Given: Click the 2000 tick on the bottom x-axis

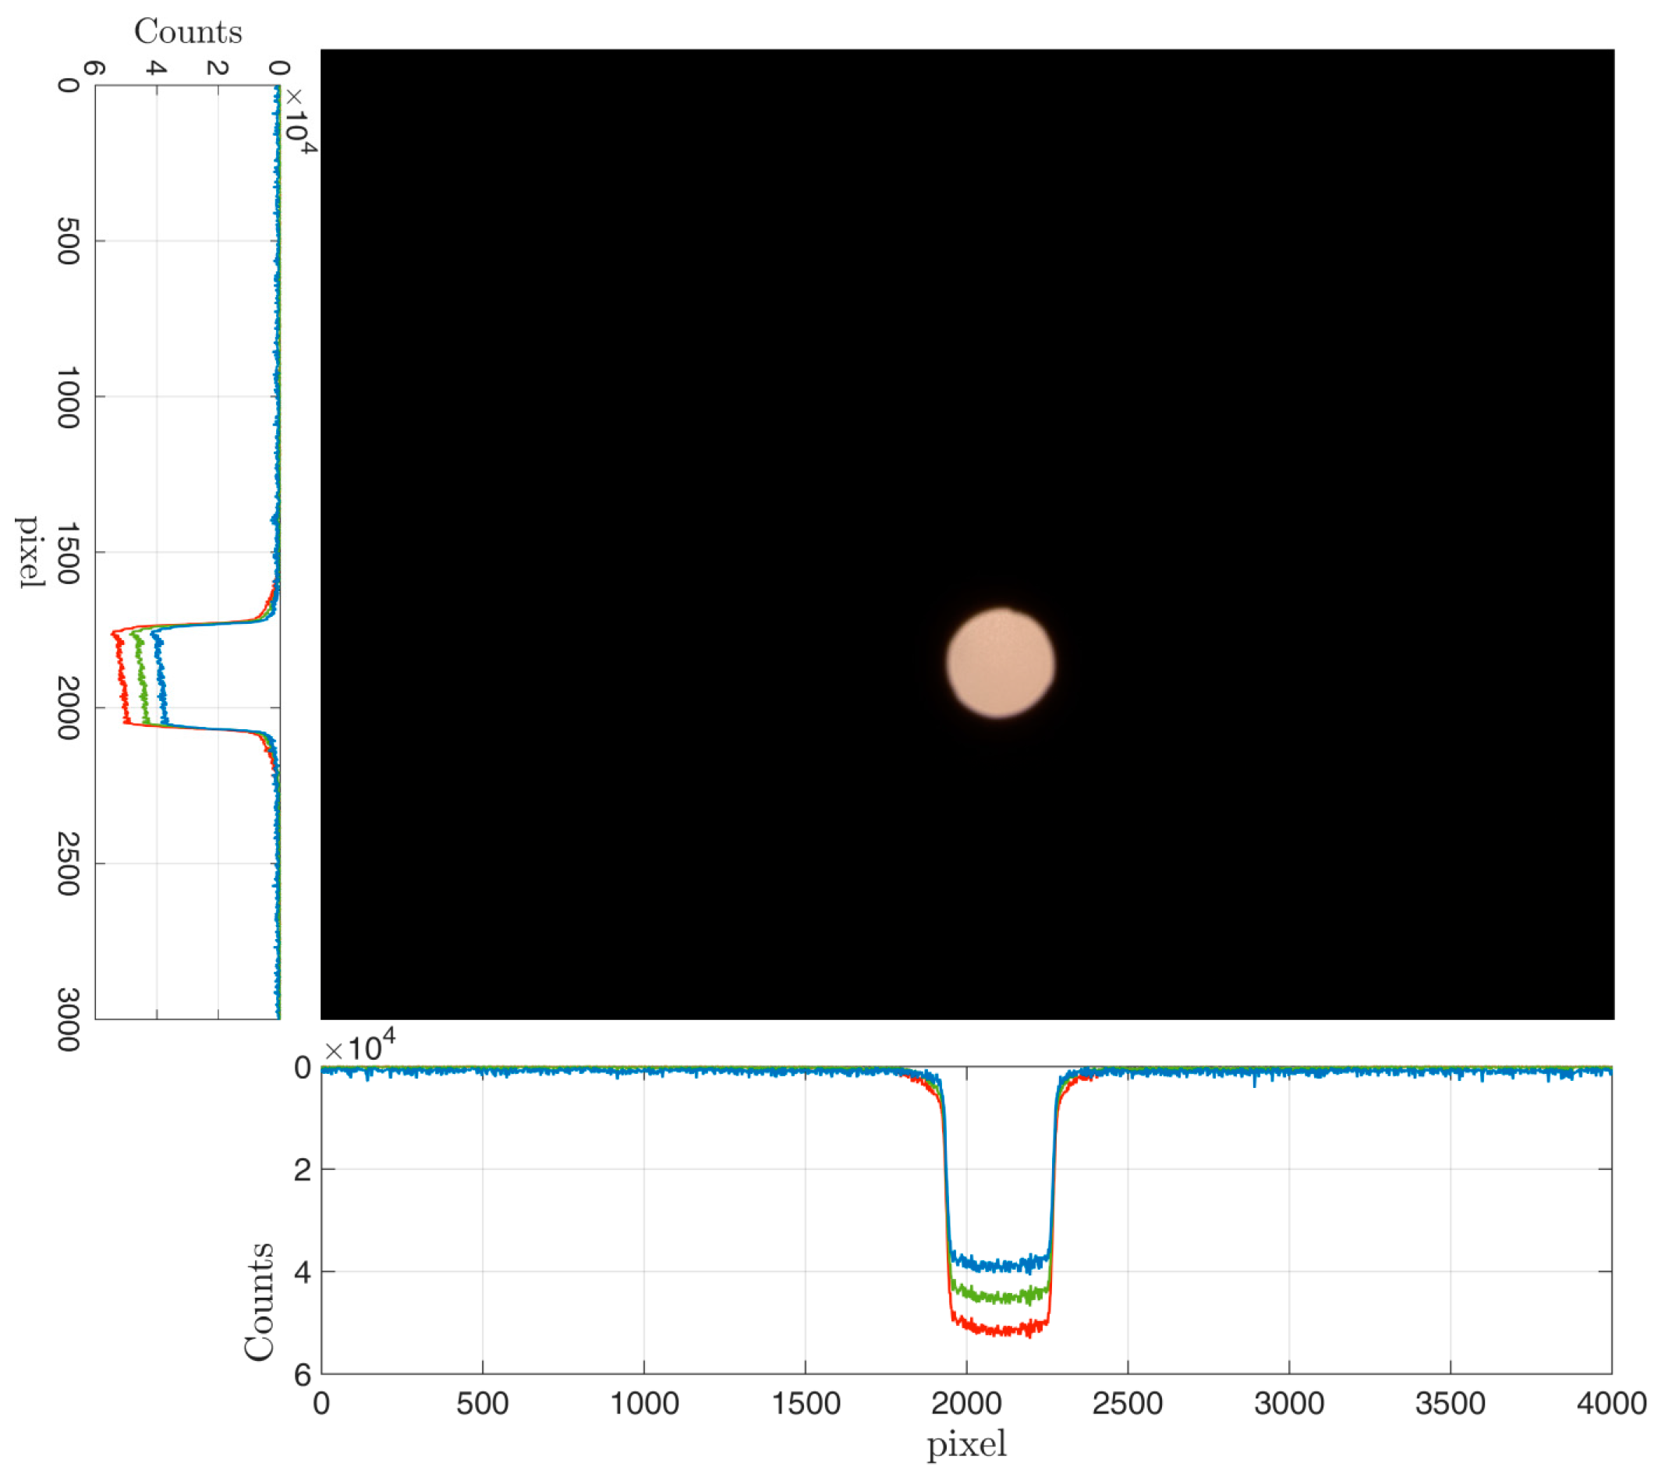Looking at the screenshot, I should click(x=966, y=1403).
